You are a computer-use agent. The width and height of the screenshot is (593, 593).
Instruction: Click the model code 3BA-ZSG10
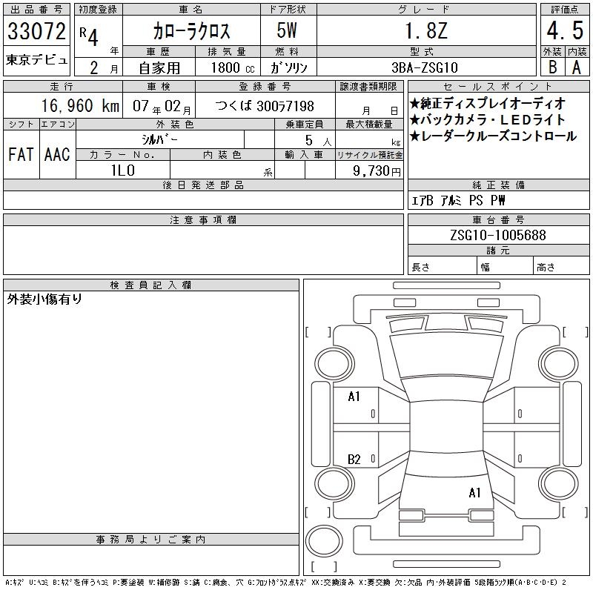pyautogui.click(x=425, y=67)
